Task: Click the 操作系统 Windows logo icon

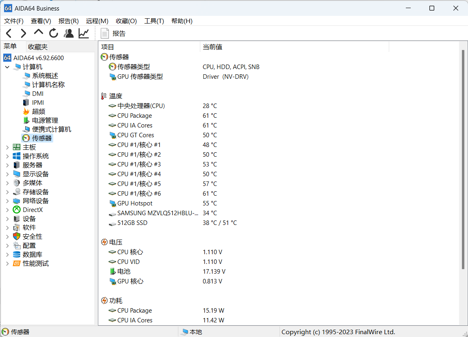Action: pyautogui.click(x=17, y=156)
